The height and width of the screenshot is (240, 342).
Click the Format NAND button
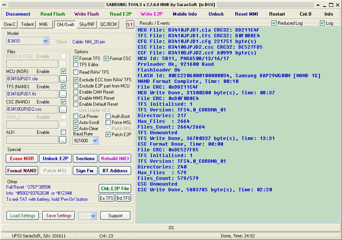(22, 171)
